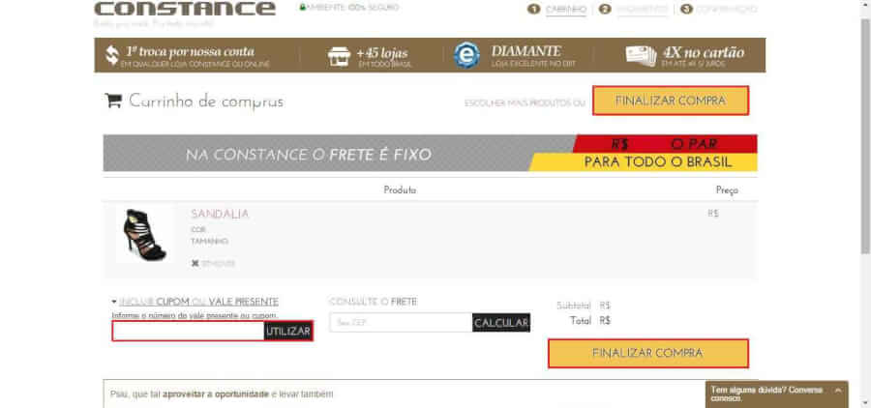The width and height of the screenshot is (871, 408).
Task: Remove the Sandalia item using X icon
Action: pyautogui.click(x=195, y=263)
